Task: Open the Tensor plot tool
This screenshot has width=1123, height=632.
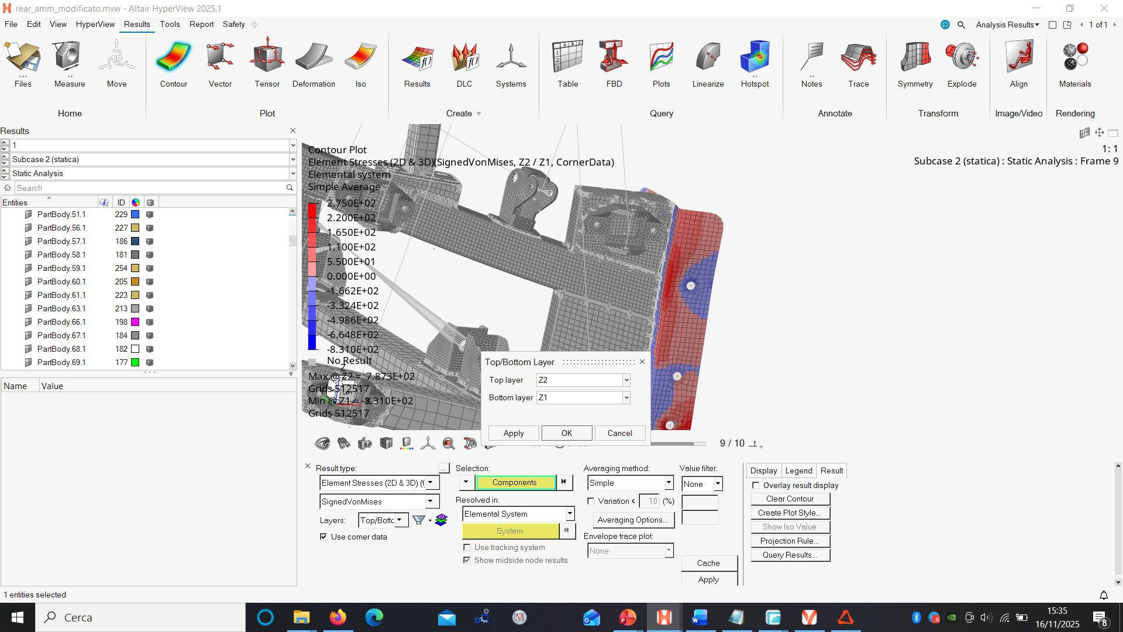Action: click(267, 63)
